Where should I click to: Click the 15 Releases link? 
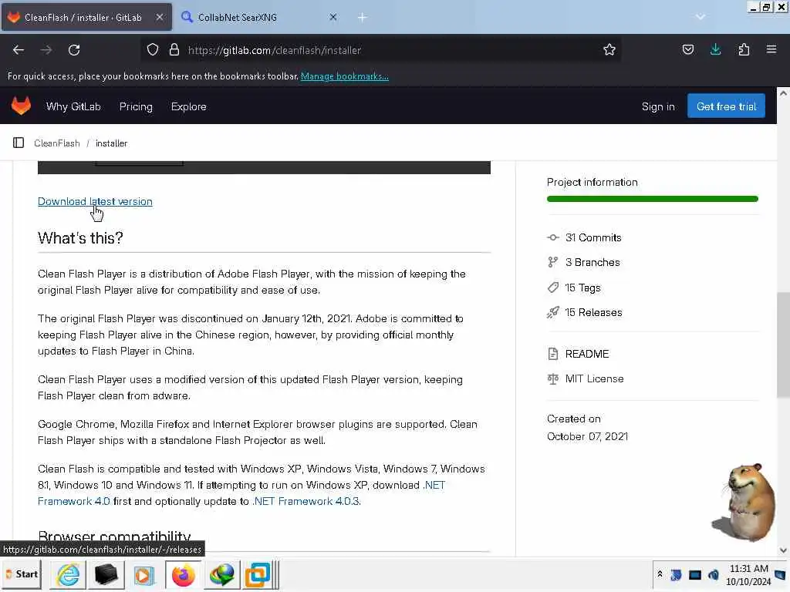click(x=593, y=313)
